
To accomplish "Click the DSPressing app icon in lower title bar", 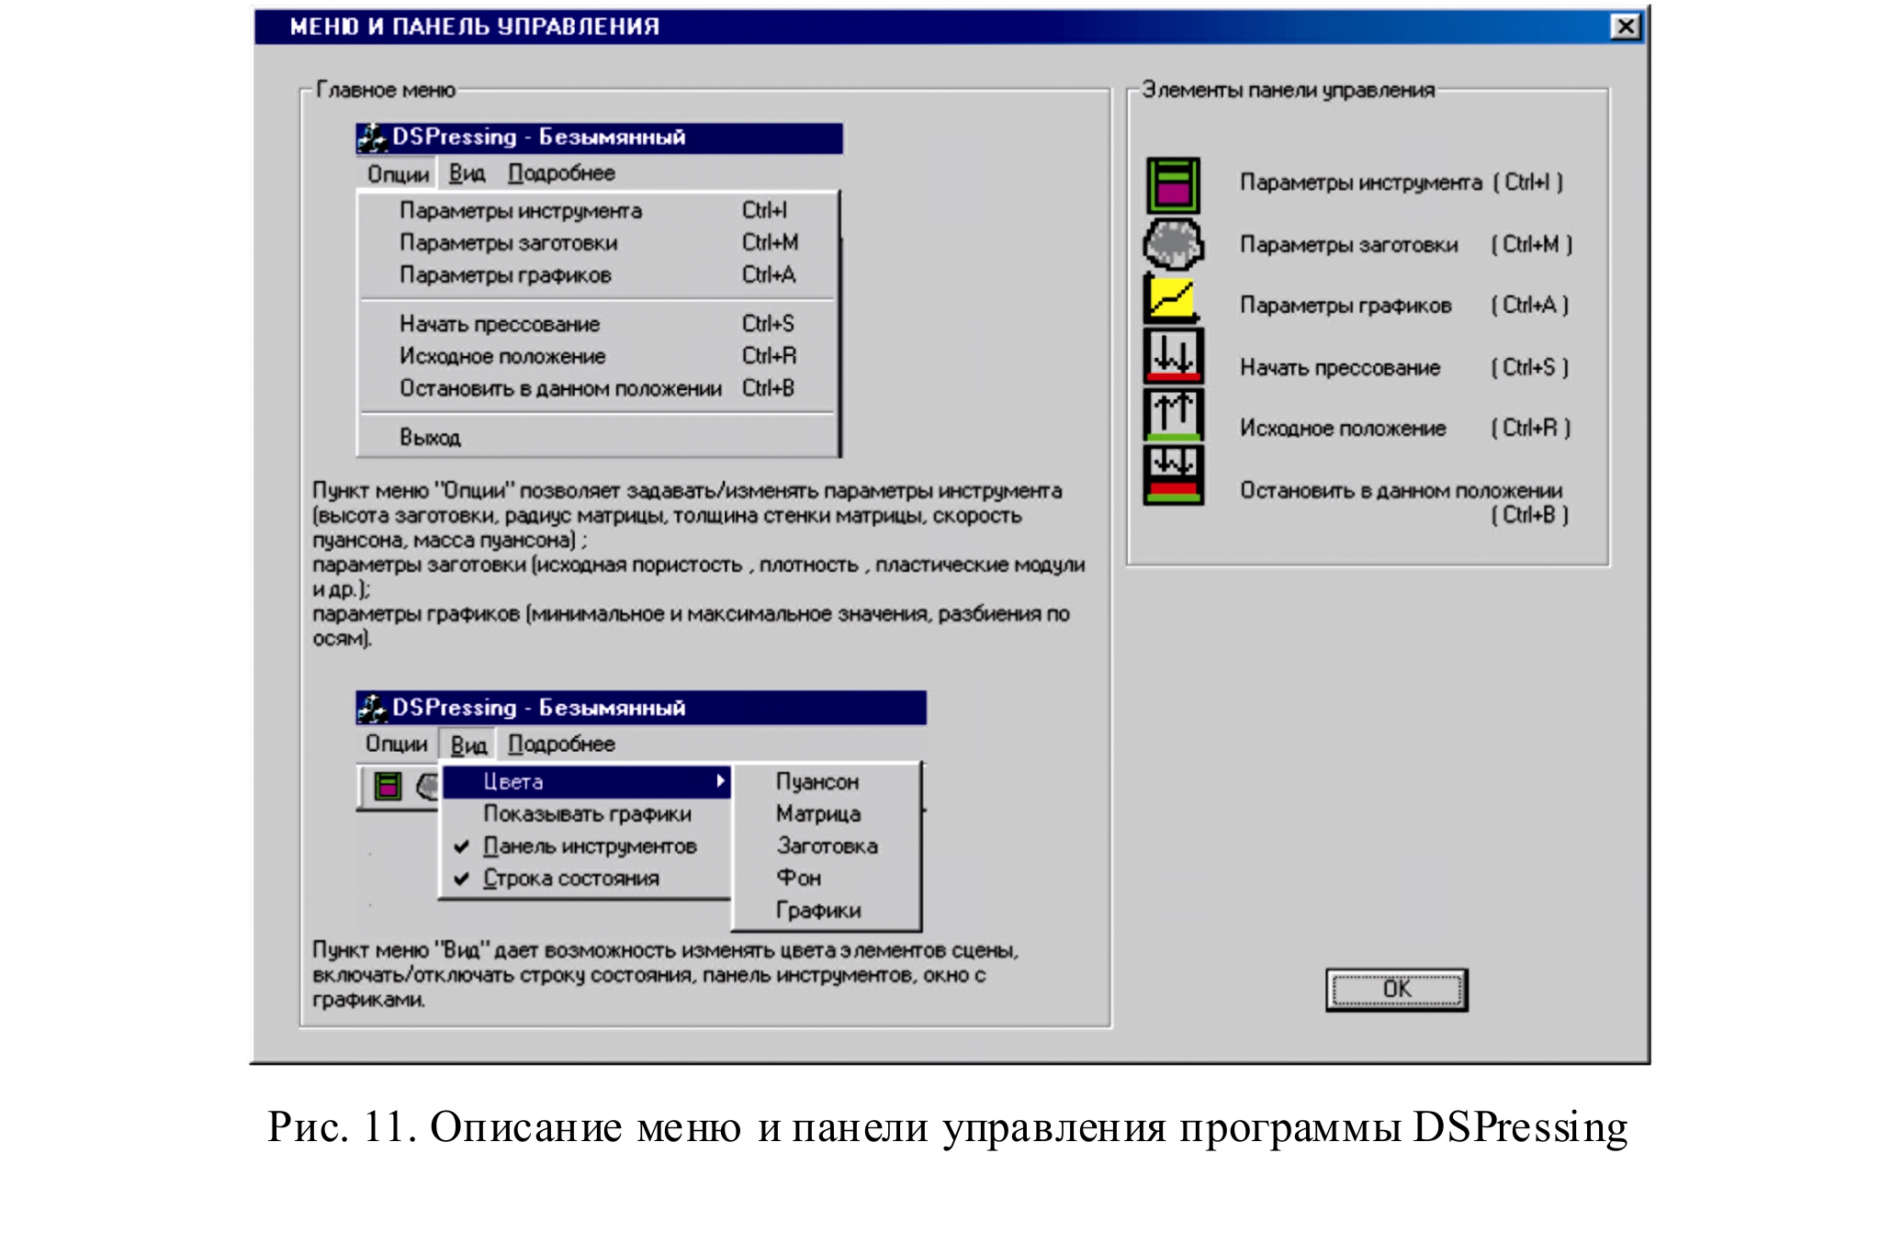I will [x=372, y=708].
